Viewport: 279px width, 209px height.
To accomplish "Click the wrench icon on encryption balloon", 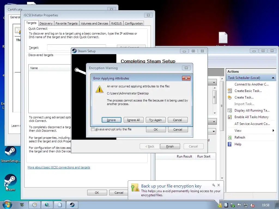I will [214, 185].
